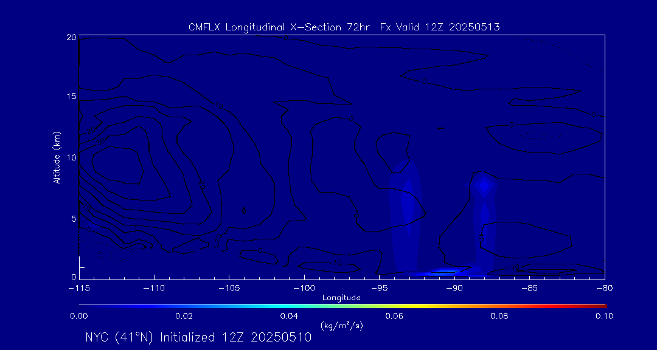657x350 pixels.
Task: Select the "-90" longitude tick label
Action: pos(454,289)
